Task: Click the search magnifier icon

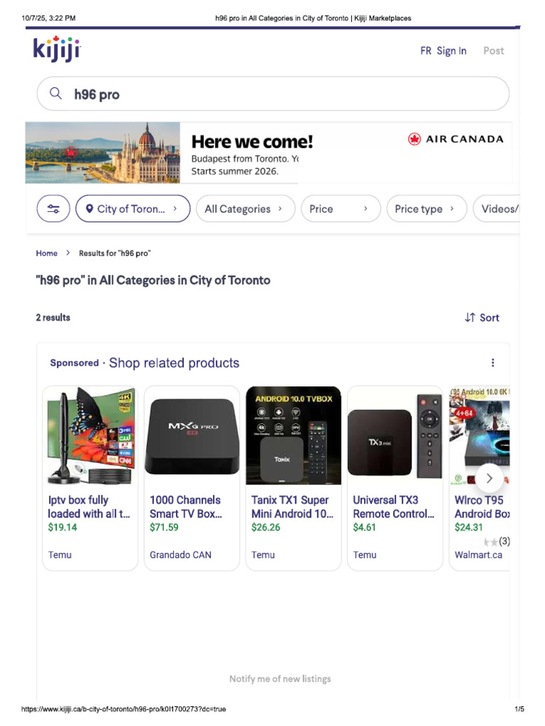Action: click(55, 94)
